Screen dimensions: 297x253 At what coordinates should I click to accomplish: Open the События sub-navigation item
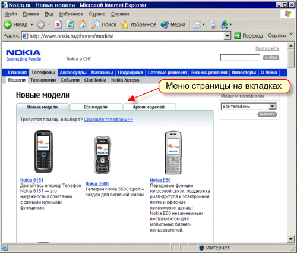[70, 80]
